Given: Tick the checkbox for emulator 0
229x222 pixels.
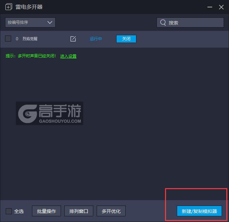Looking at the screenshot, I should pos(8,39).
